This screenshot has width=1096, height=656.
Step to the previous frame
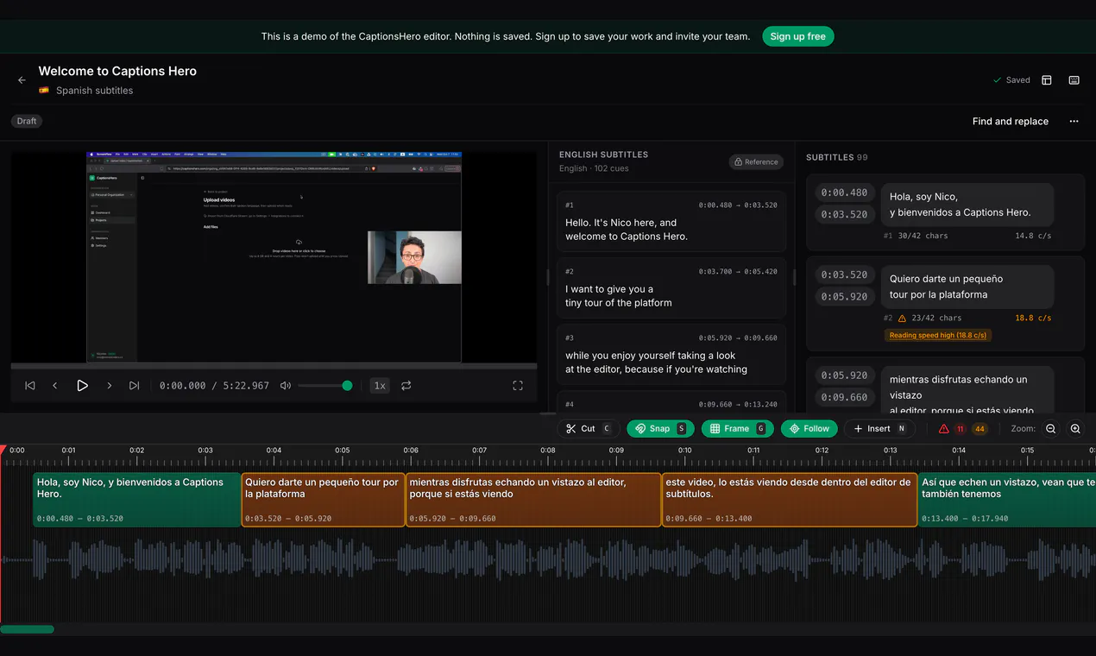tap(55, 386)
